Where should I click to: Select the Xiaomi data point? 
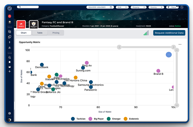[x=49, y=76]
